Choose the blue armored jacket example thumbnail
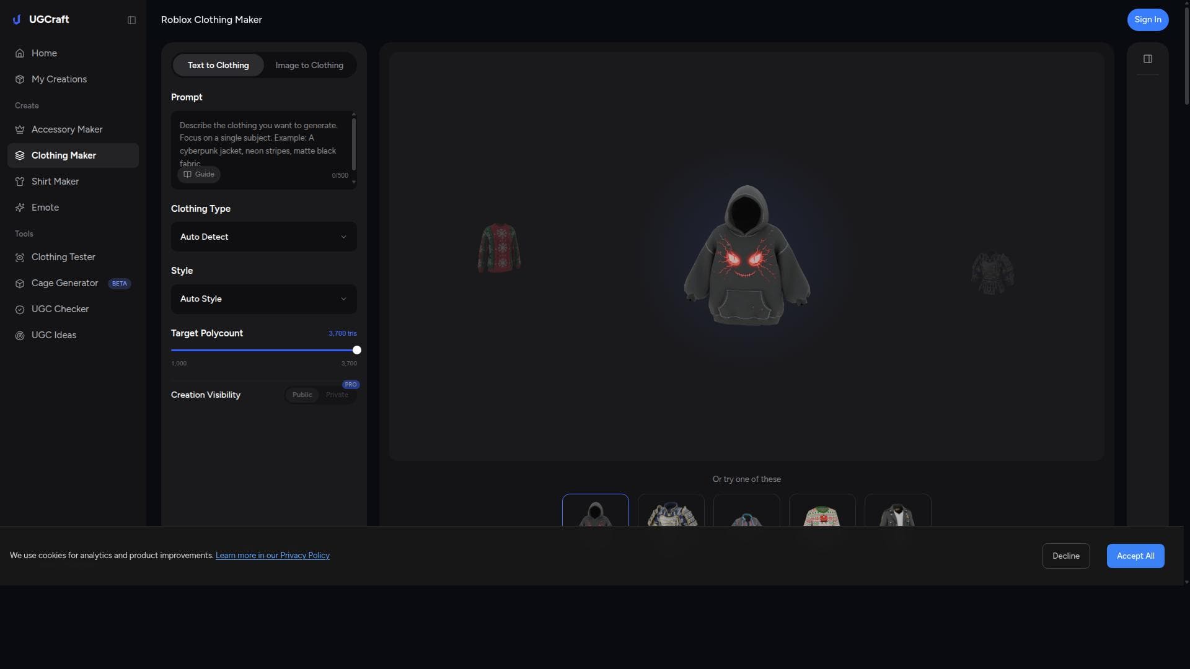Image resolution: width=1190 pixels, height=669 pixels. tap(671, 510)
